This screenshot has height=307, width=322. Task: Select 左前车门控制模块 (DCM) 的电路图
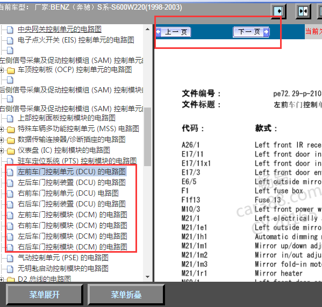click(x=72, y=215)
